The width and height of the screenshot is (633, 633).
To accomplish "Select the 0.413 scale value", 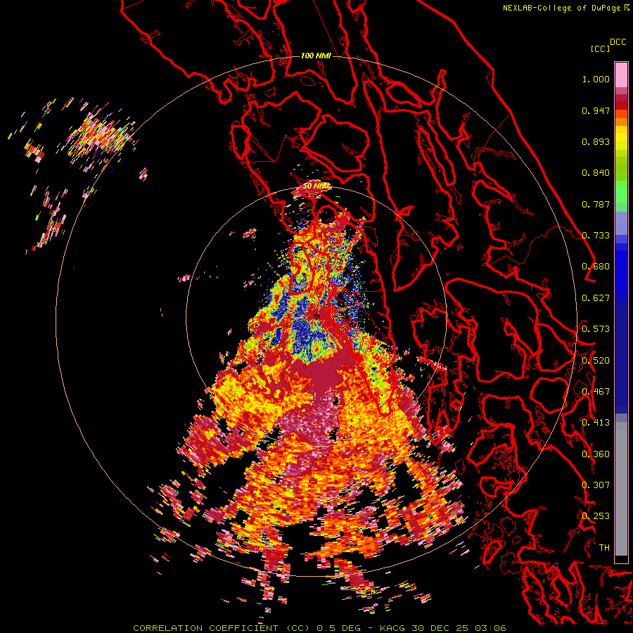I will coord(596,423).
